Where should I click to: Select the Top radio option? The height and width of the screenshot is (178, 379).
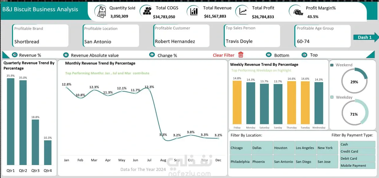tap(304, 55)
